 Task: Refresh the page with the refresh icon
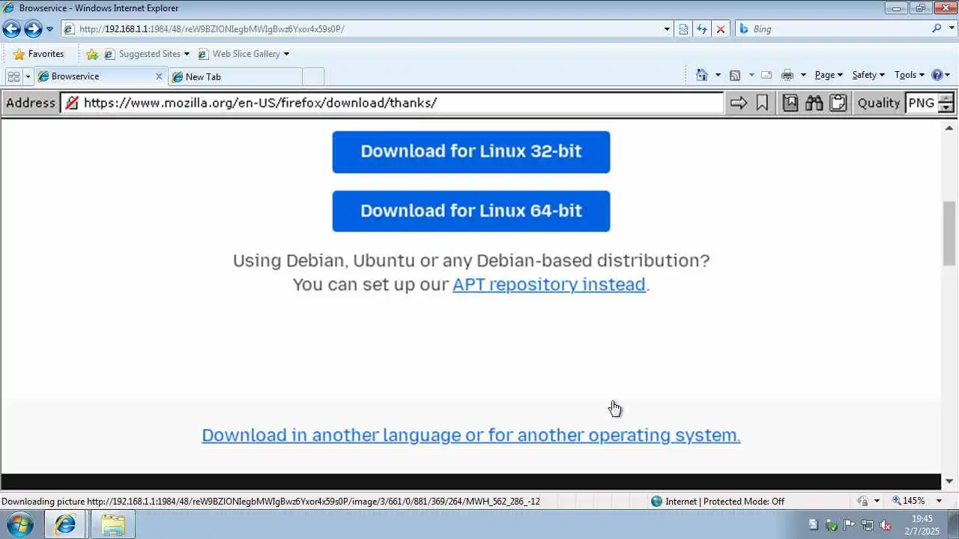(702, 29)
